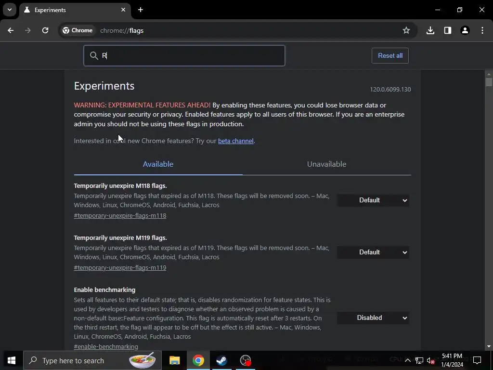493x370 pixels.
Task: Click the Reset all button
Action: pyautogui.click(x=390, y=56)
